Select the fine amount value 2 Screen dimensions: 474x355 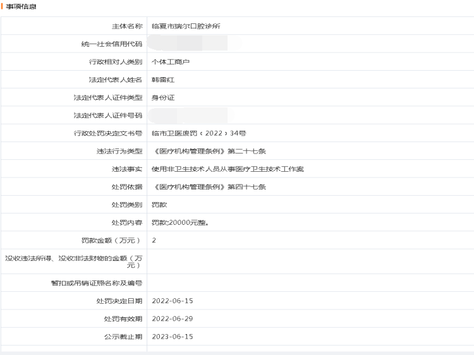click(x=154, y=240)
